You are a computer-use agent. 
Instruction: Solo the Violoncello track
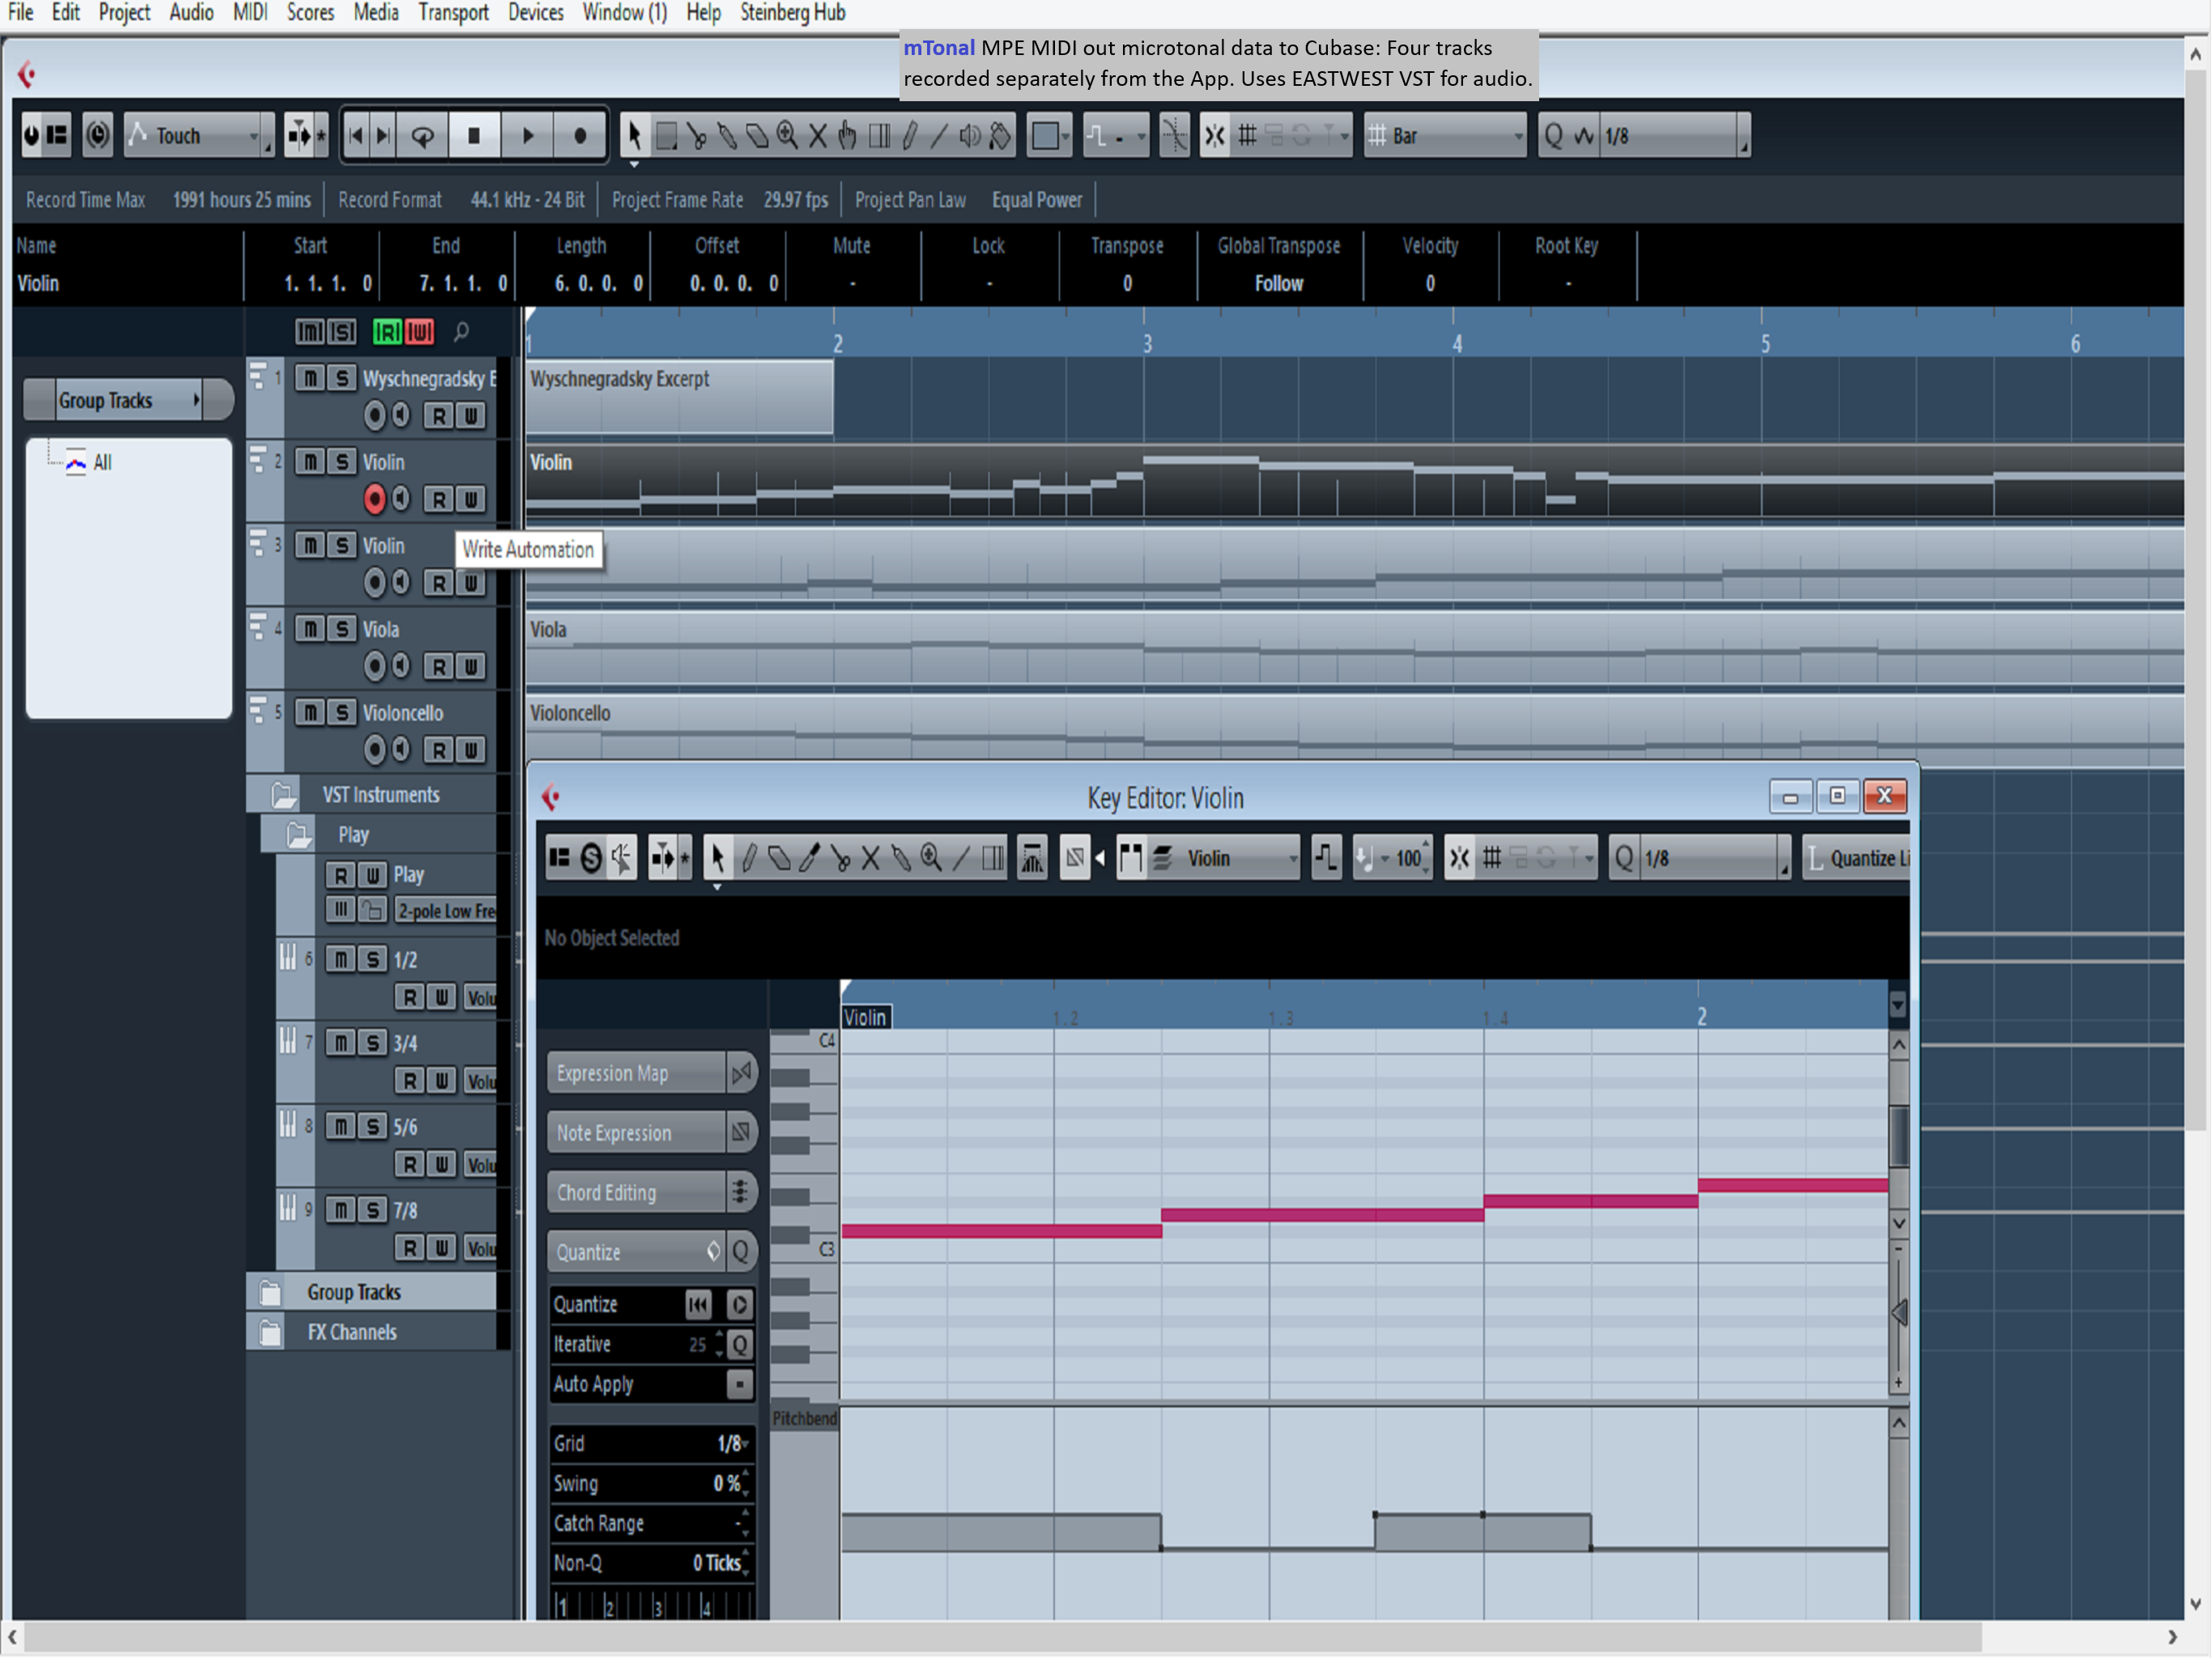tap(342, 712)
